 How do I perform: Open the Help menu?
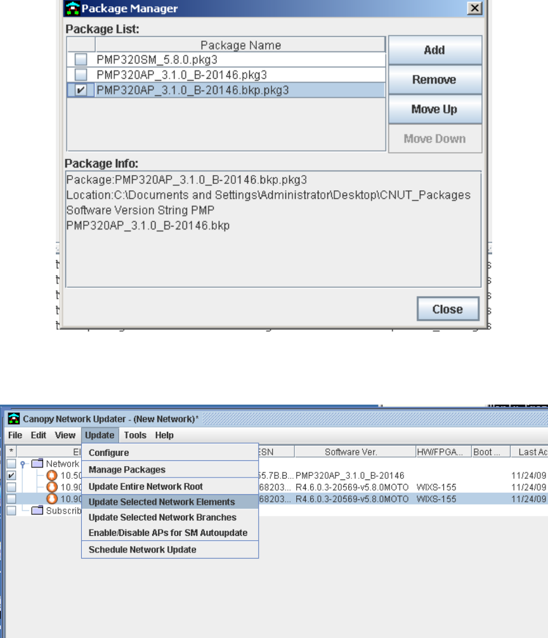click(164, 435)
